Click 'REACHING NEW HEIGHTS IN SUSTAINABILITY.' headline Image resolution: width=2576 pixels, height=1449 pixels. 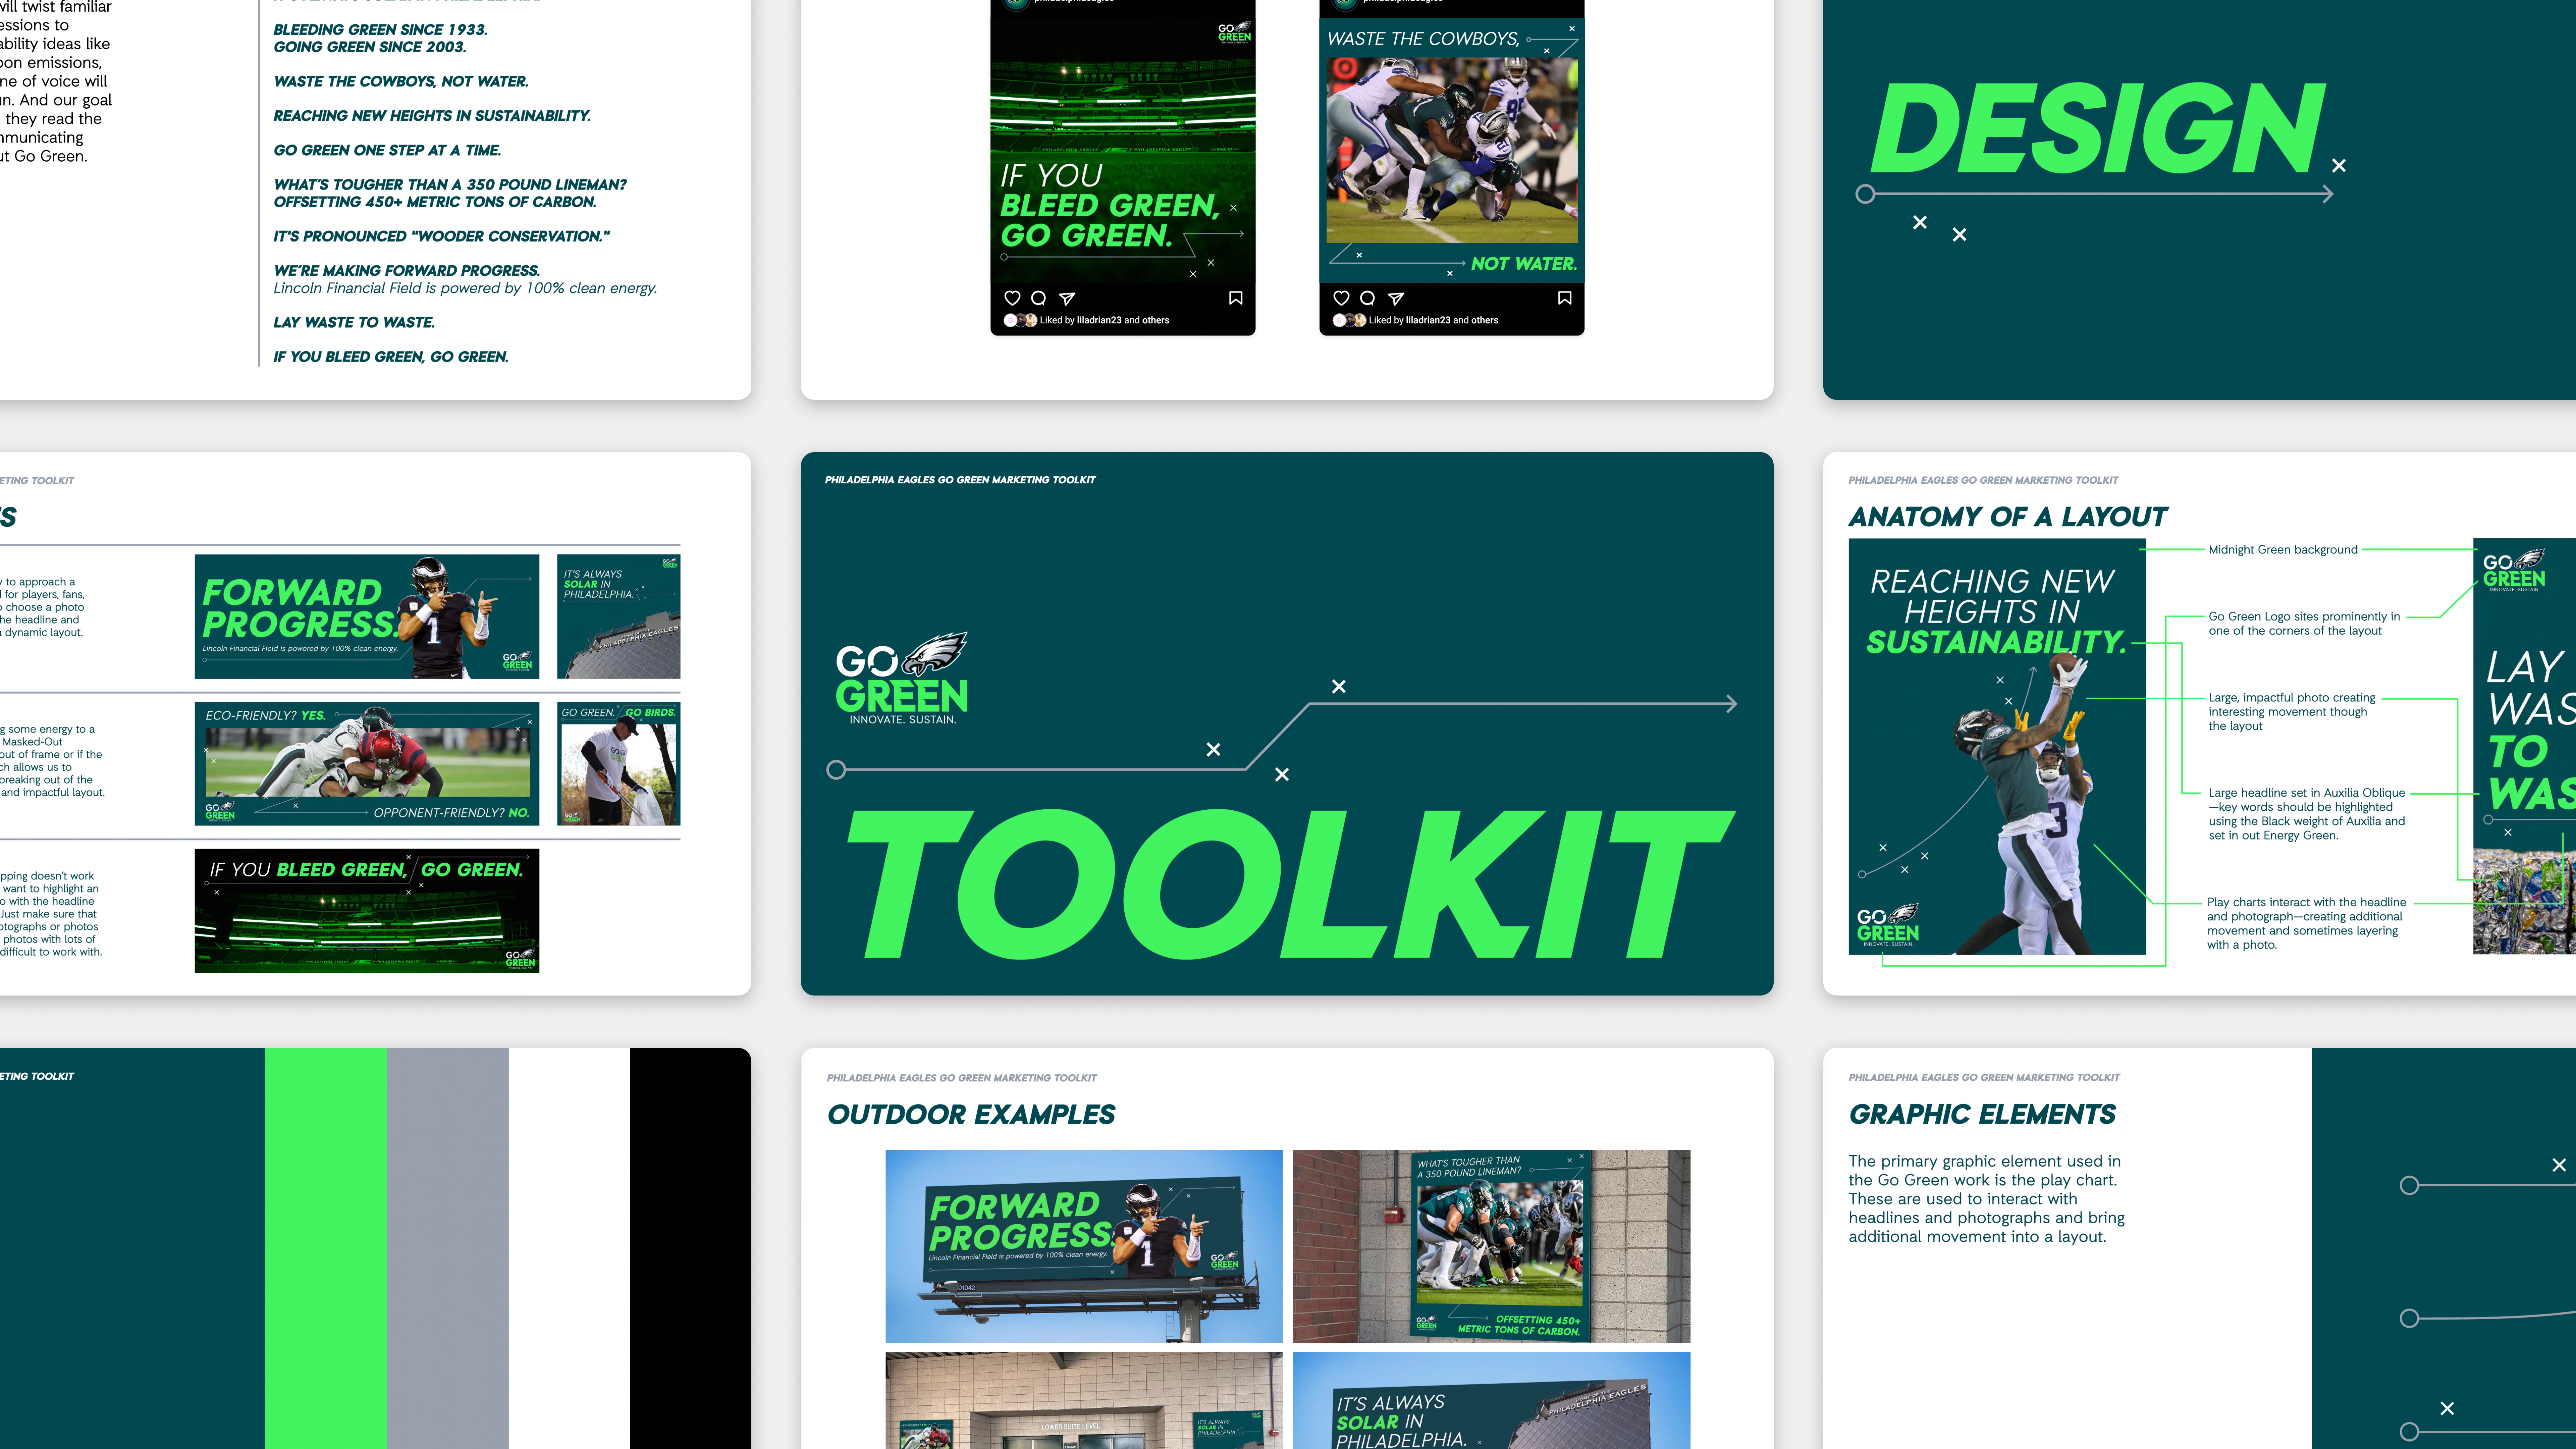tap(432, 116)
